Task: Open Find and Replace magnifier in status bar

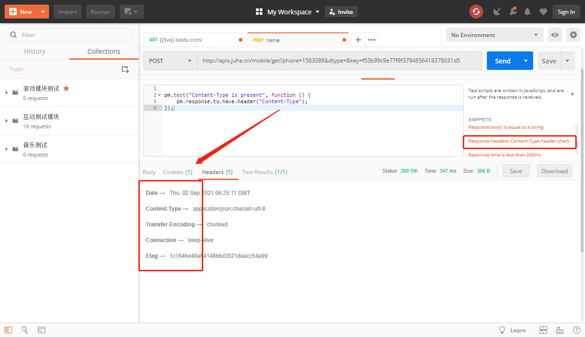Action: 25,330
